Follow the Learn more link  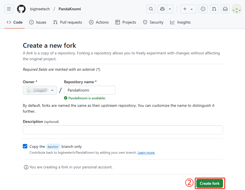click(x=146, y=153)
